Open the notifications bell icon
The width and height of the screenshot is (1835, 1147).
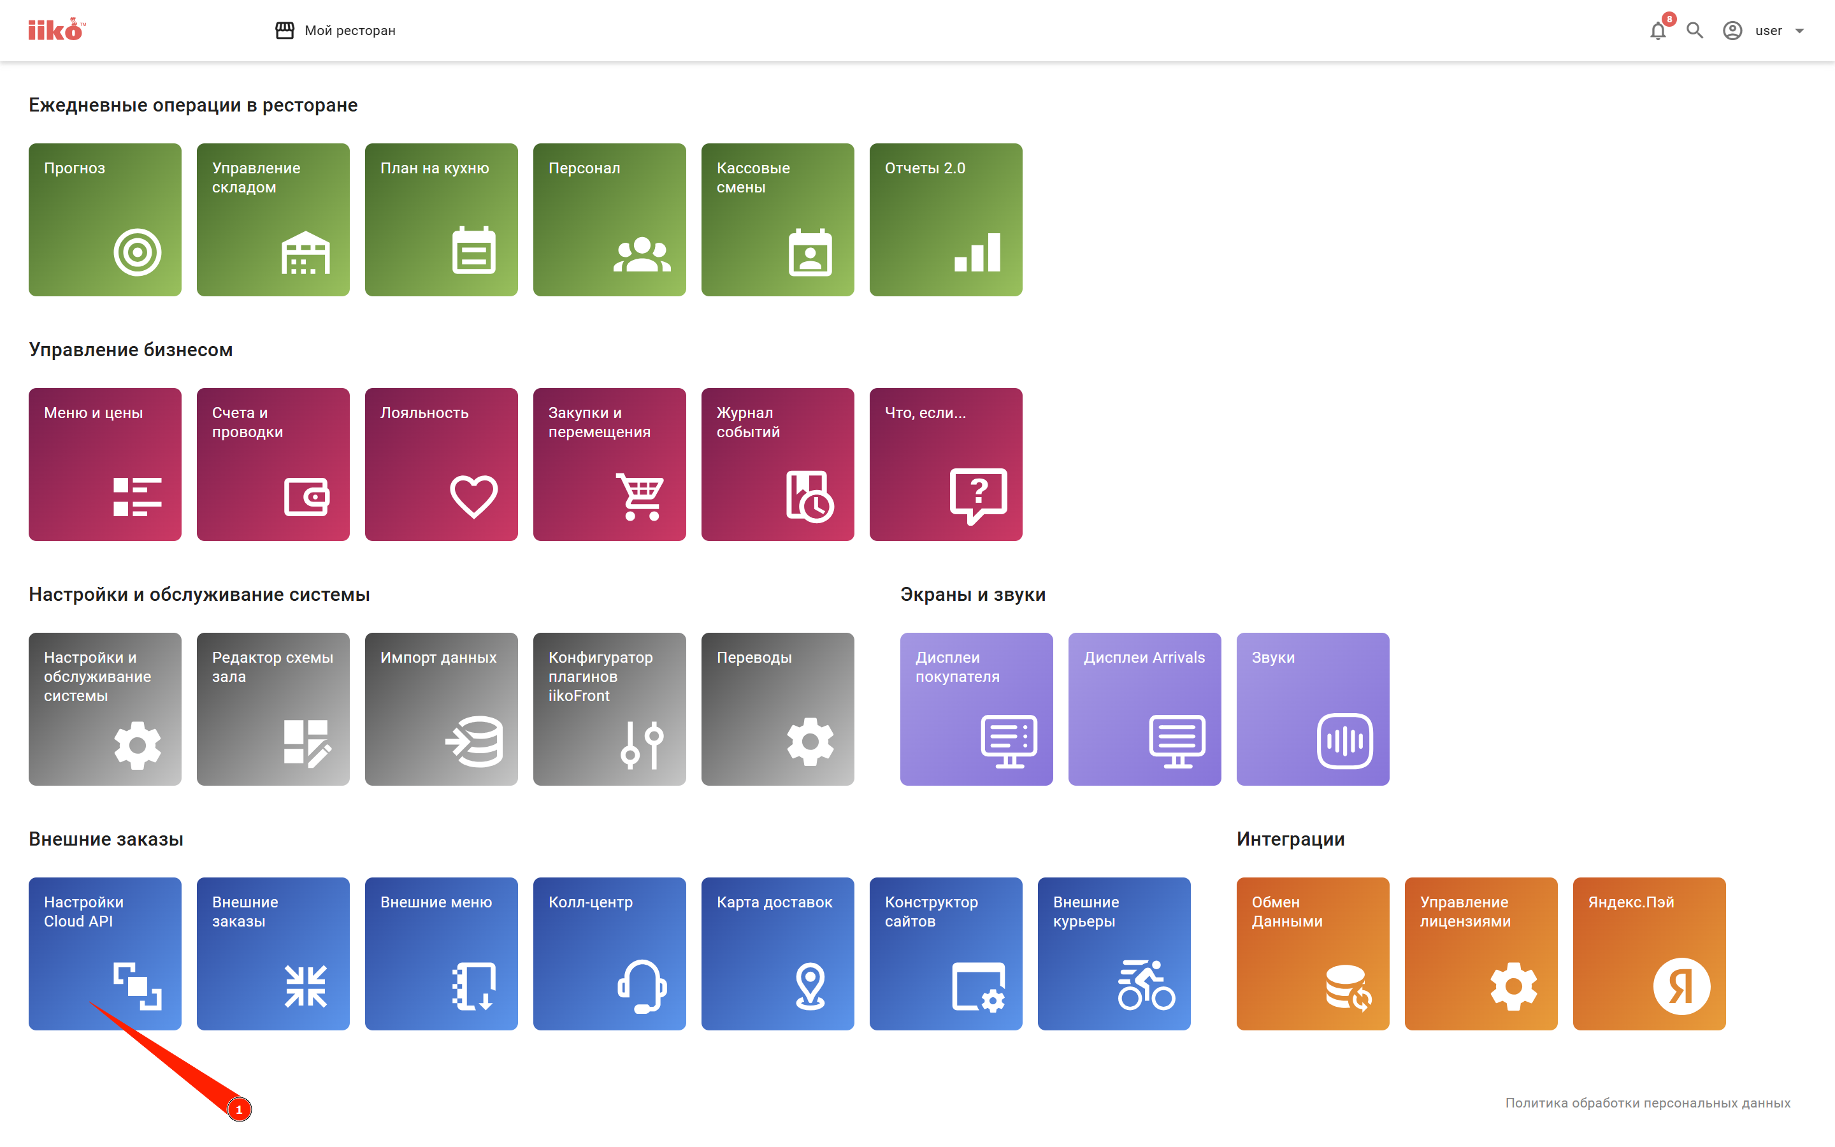tap(1658, 31)
